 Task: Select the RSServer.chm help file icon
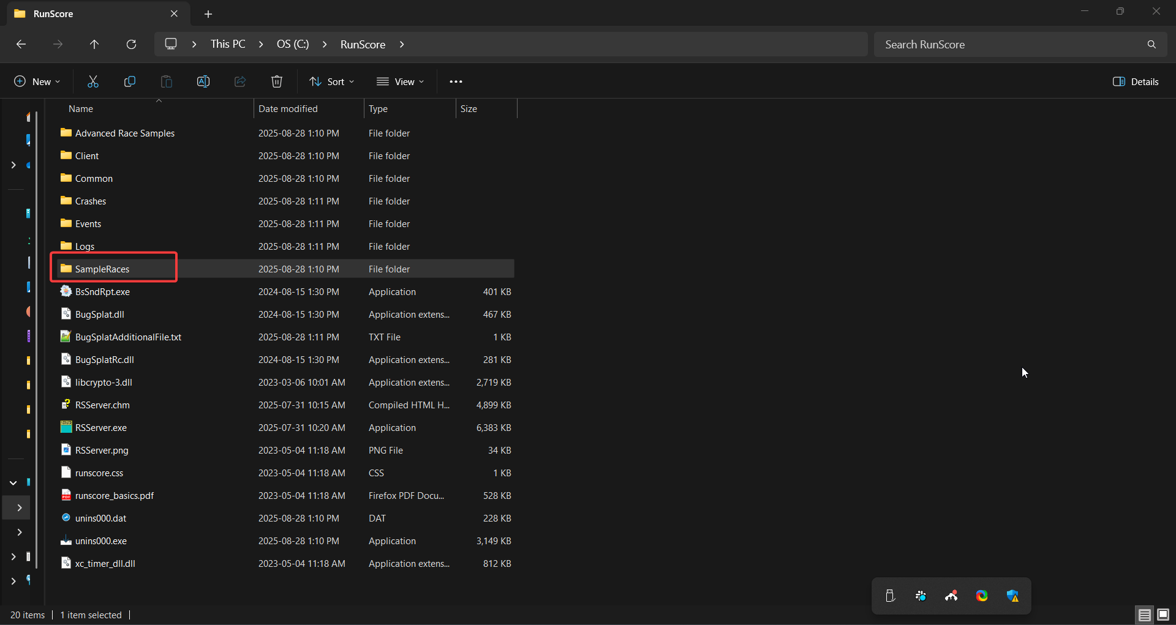[x=66, y=405]
